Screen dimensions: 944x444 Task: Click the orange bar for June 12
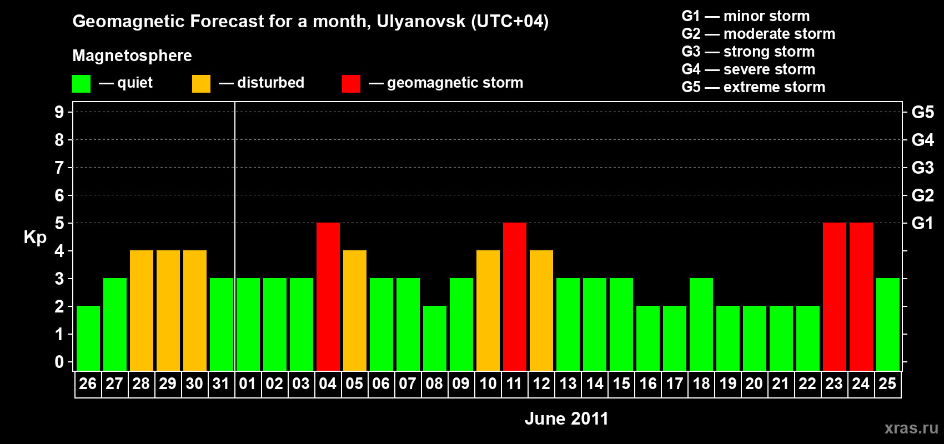[541, 311]
